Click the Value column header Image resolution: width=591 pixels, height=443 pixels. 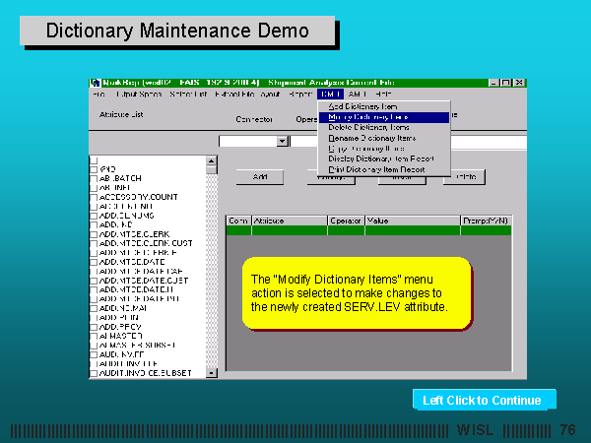tap(413, 221)
